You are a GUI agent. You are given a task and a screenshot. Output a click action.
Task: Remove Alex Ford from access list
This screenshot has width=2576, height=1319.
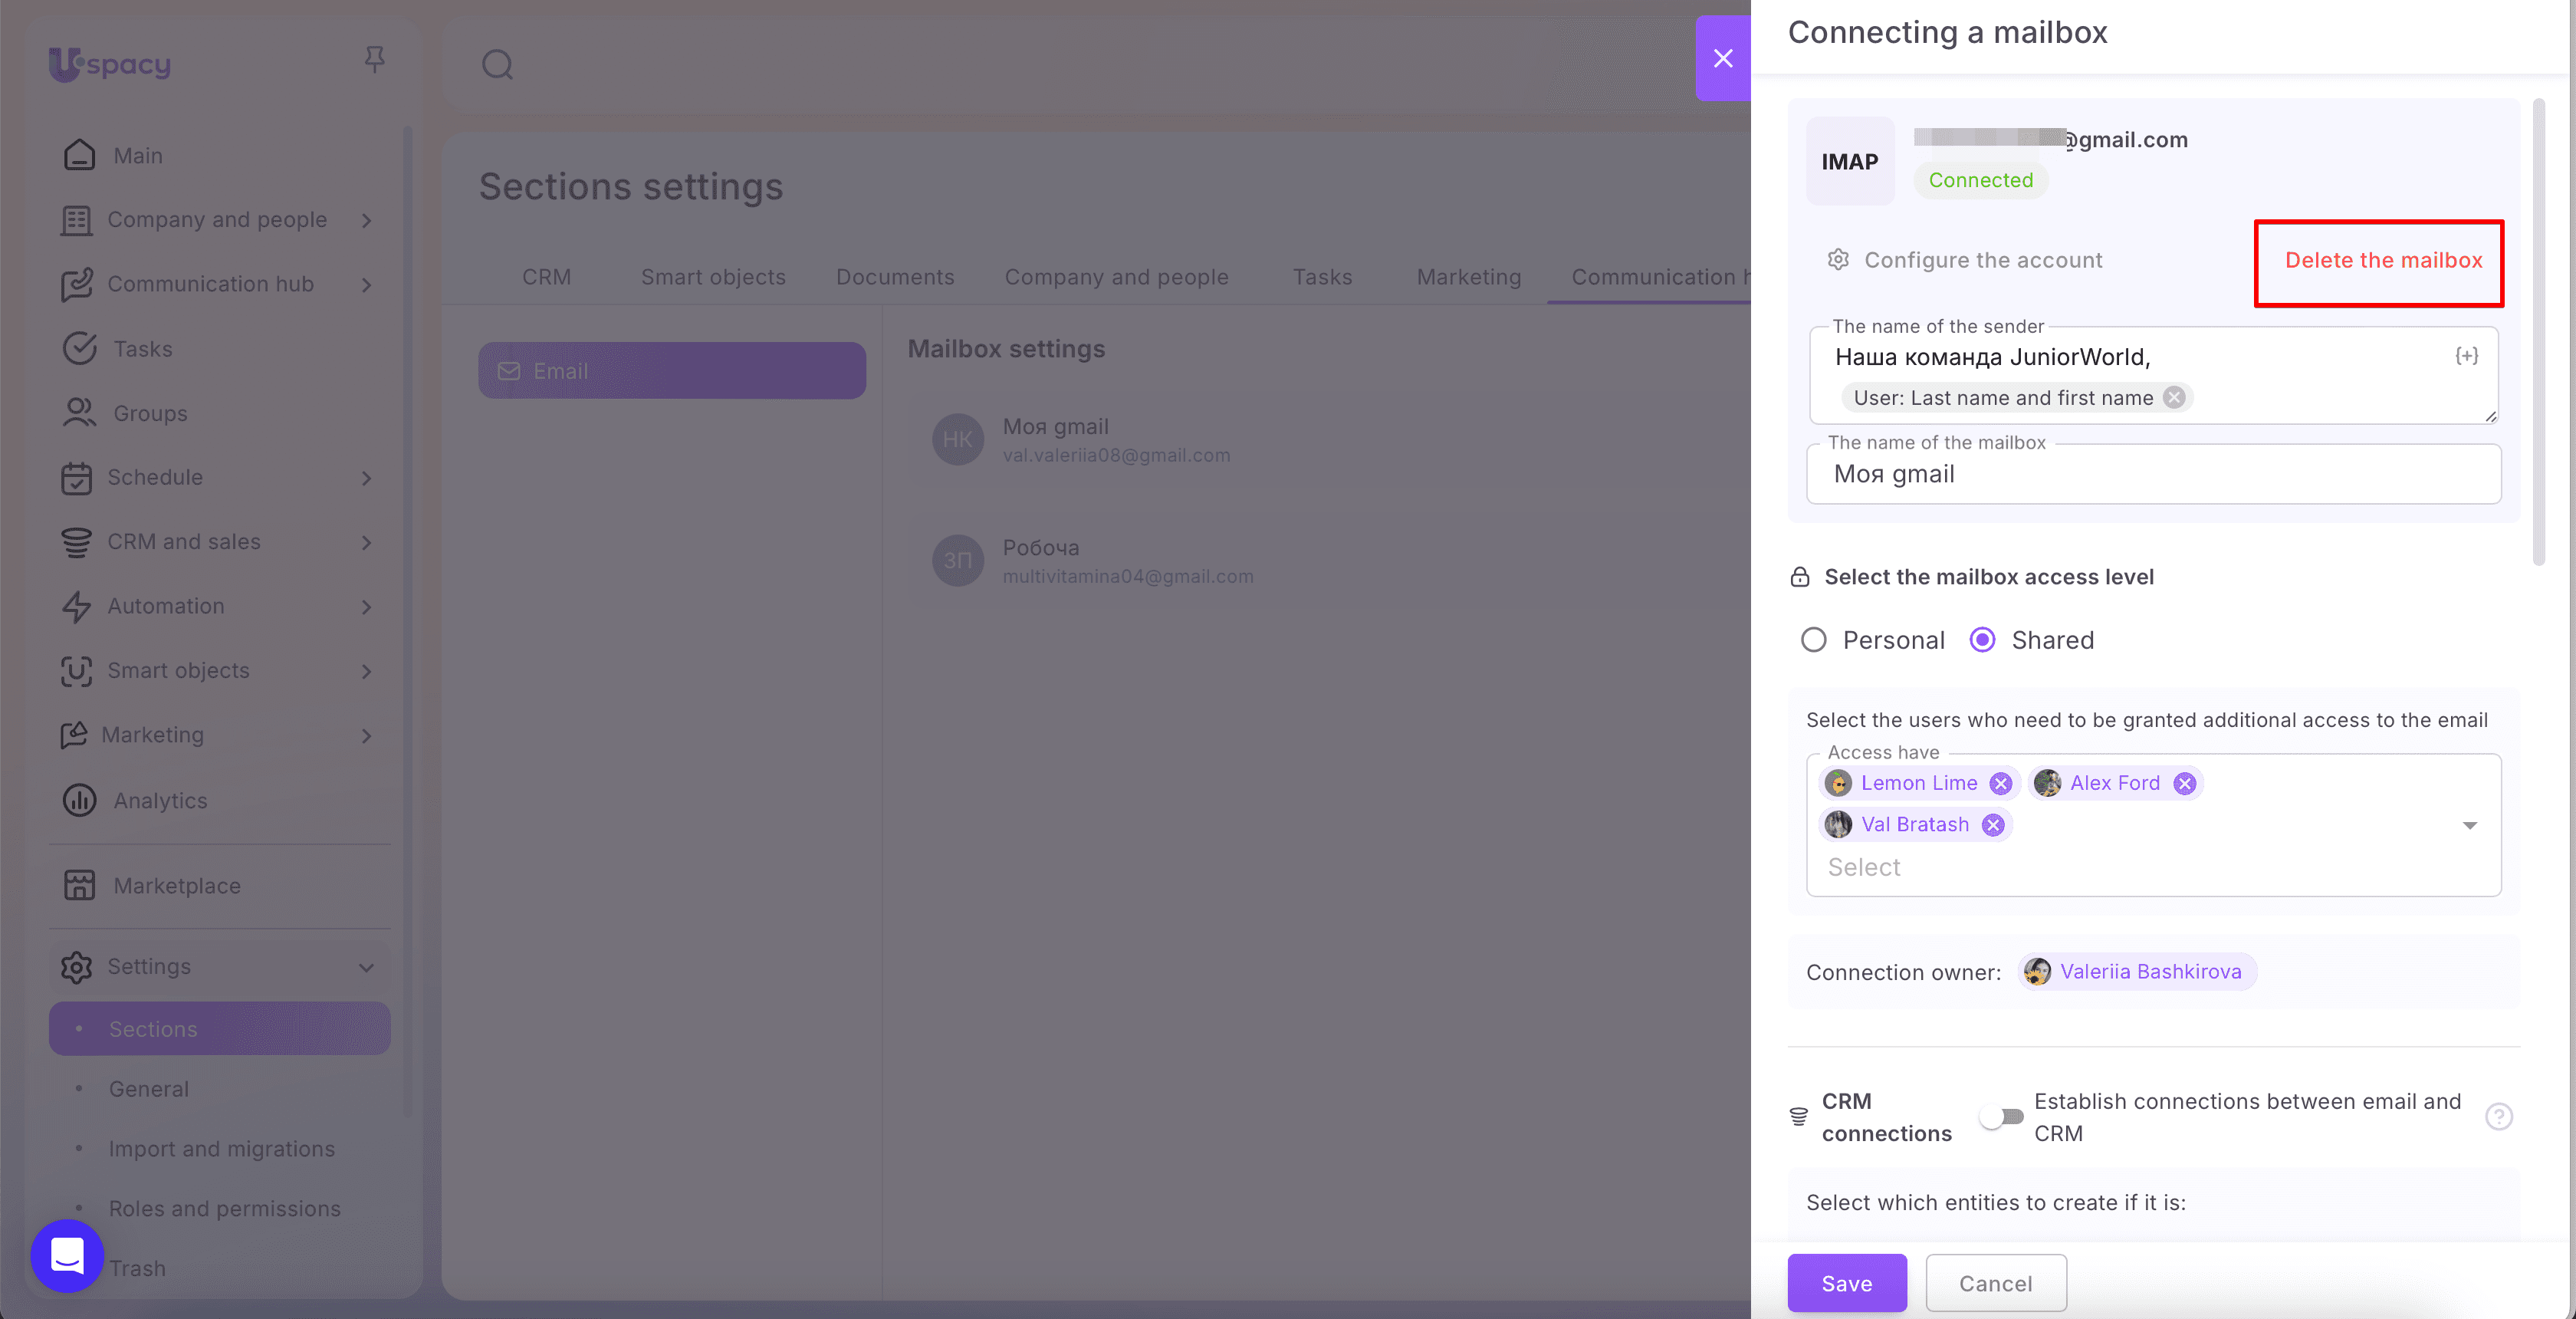(2184, 783)
